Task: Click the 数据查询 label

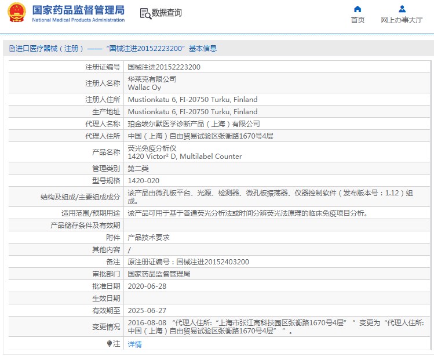Action: pyautogui.click(x=167, y=13)
